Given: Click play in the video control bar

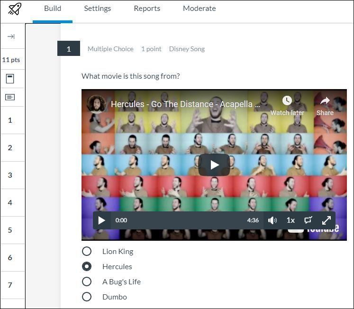Looking at the screenshot, I should coord(102,220).
